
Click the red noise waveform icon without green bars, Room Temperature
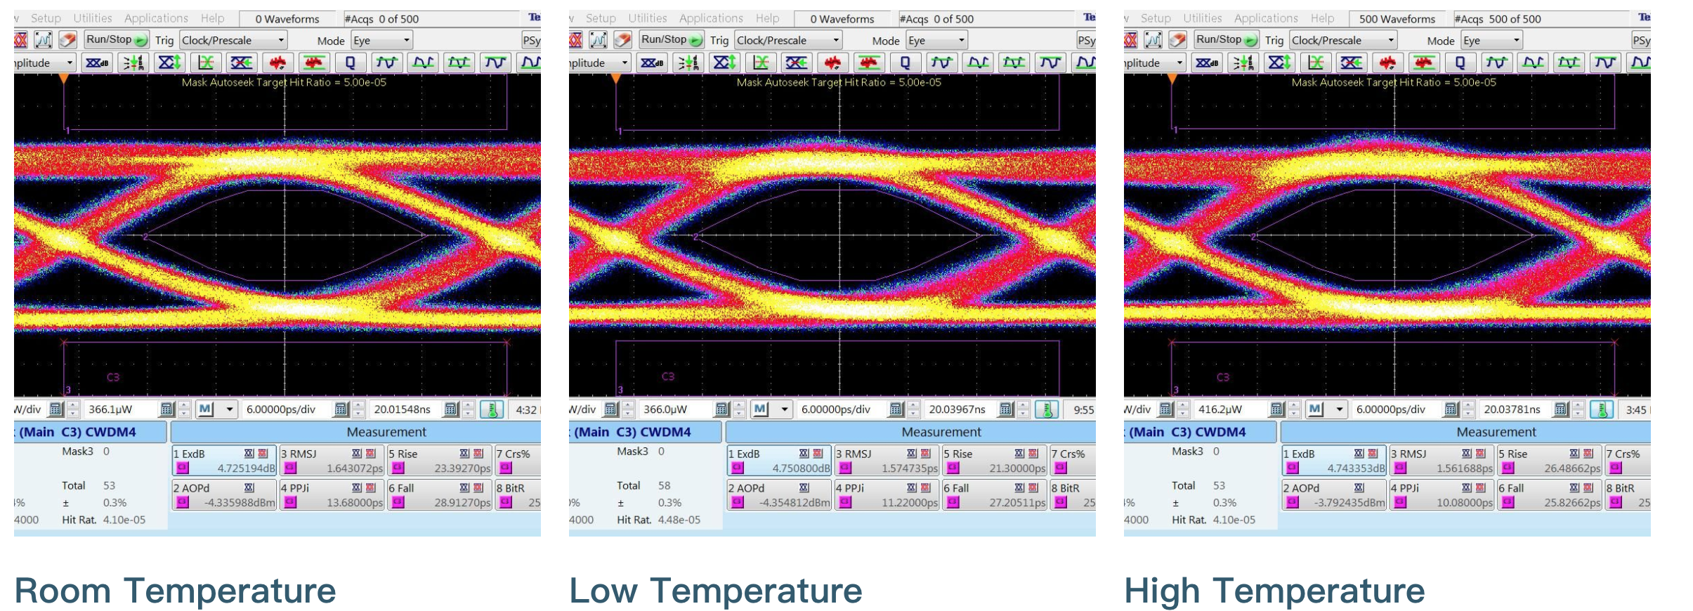[278, 63]
